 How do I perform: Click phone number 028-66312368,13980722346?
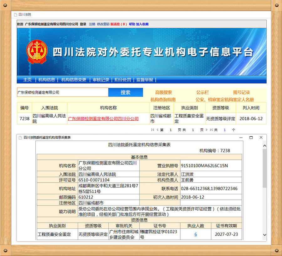click(x=209, y=189)
